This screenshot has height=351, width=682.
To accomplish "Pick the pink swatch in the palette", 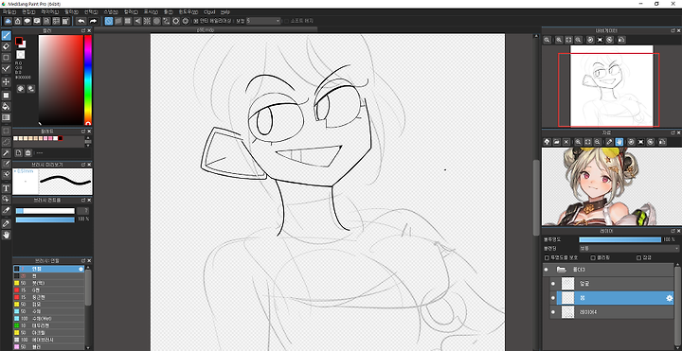I will pos(50,138).
